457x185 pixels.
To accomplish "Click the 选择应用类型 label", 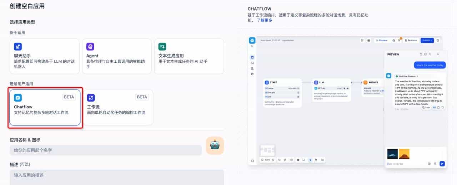I will tap(22, 22).
